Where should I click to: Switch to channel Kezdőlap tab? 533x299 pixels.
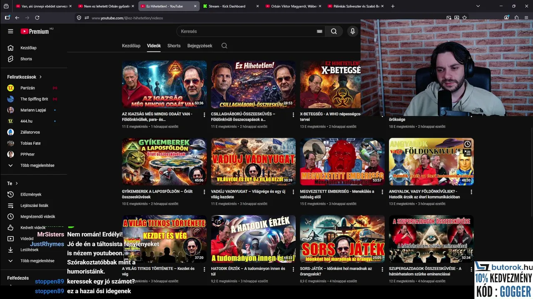click(x=131, y=46)
